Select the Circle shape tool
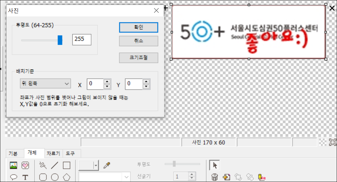The image size is (337, 182). point(55,177)
